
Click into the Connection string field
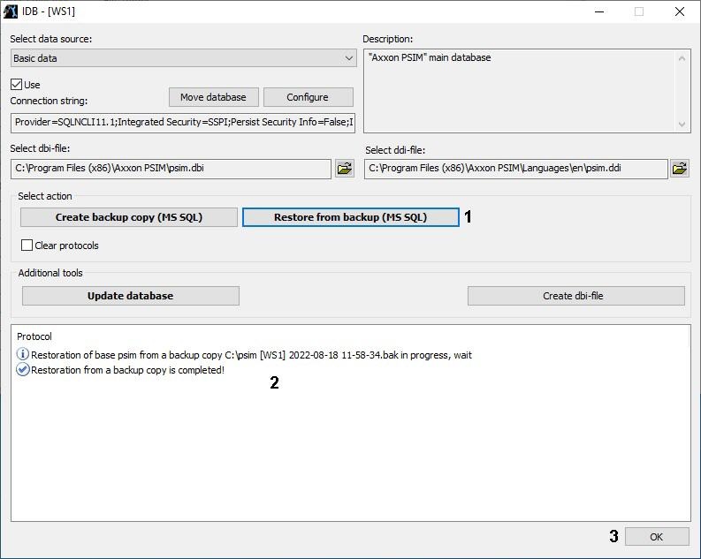[183, 123]
